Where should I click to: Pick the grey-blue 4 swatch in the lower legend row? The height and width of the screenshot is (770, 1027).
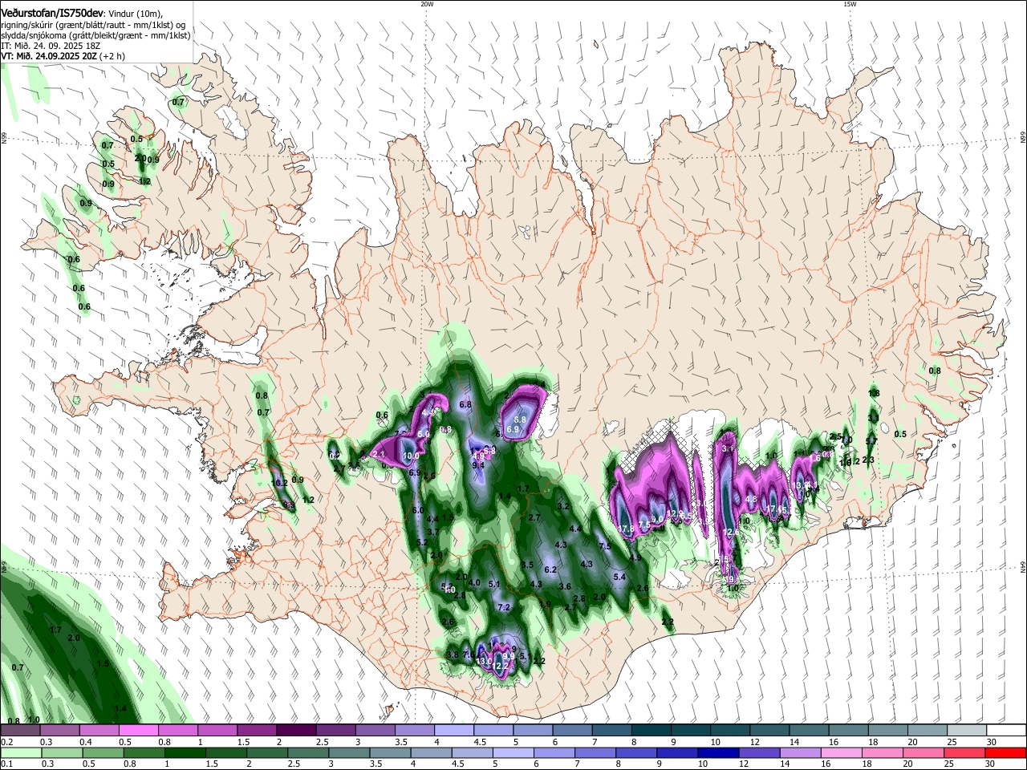[x=432, y=752]
